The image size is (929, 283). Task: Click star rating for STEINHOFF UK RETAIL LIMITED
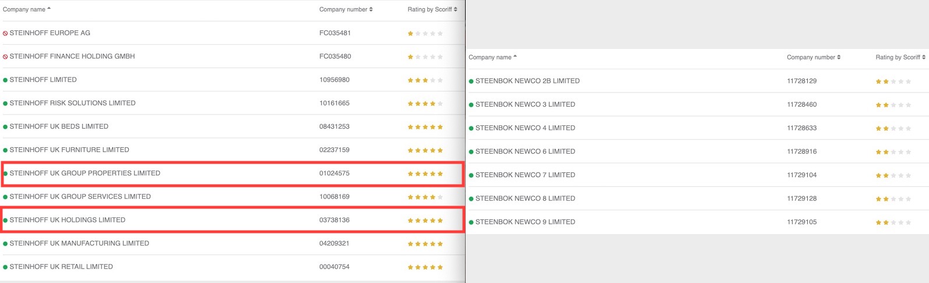pos(425,267)
